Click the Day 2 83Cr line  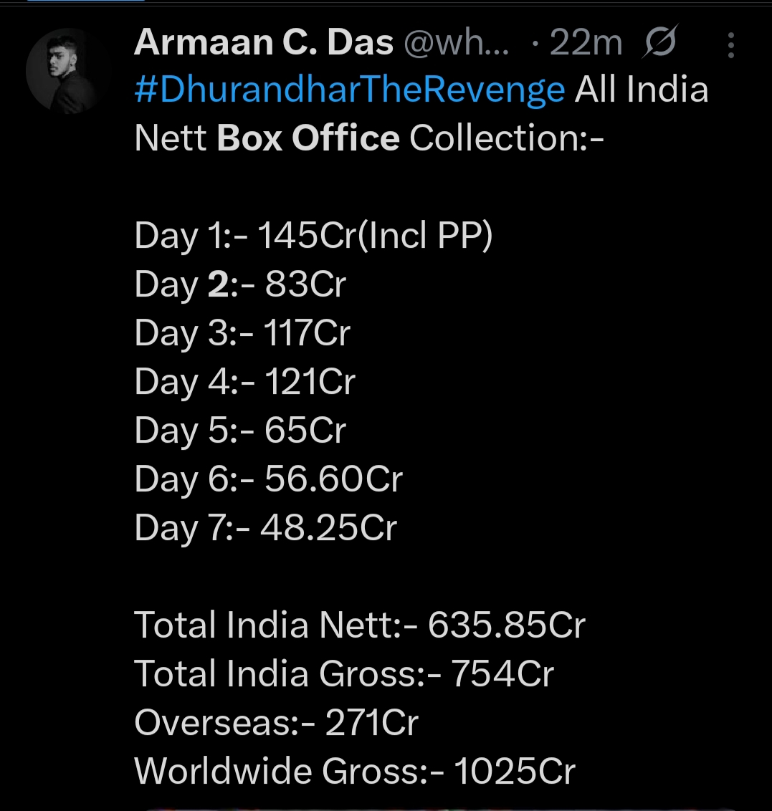pyautogui.click(x=240, y=285)
